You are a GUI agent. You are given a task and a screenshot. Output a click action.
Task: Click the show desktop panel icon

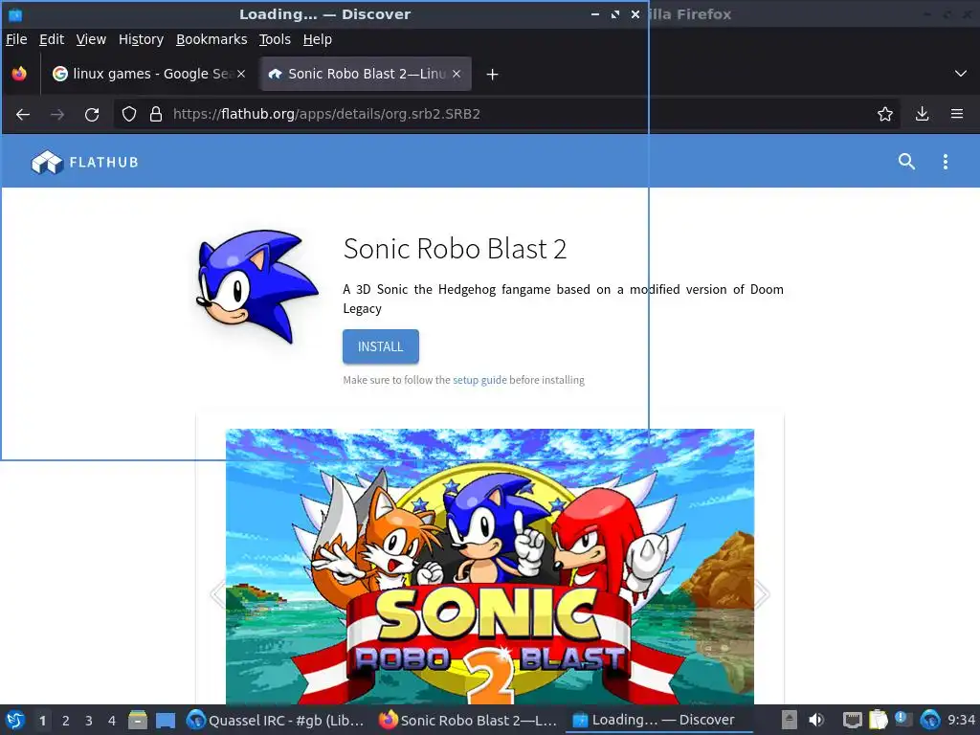click(166, 721)
